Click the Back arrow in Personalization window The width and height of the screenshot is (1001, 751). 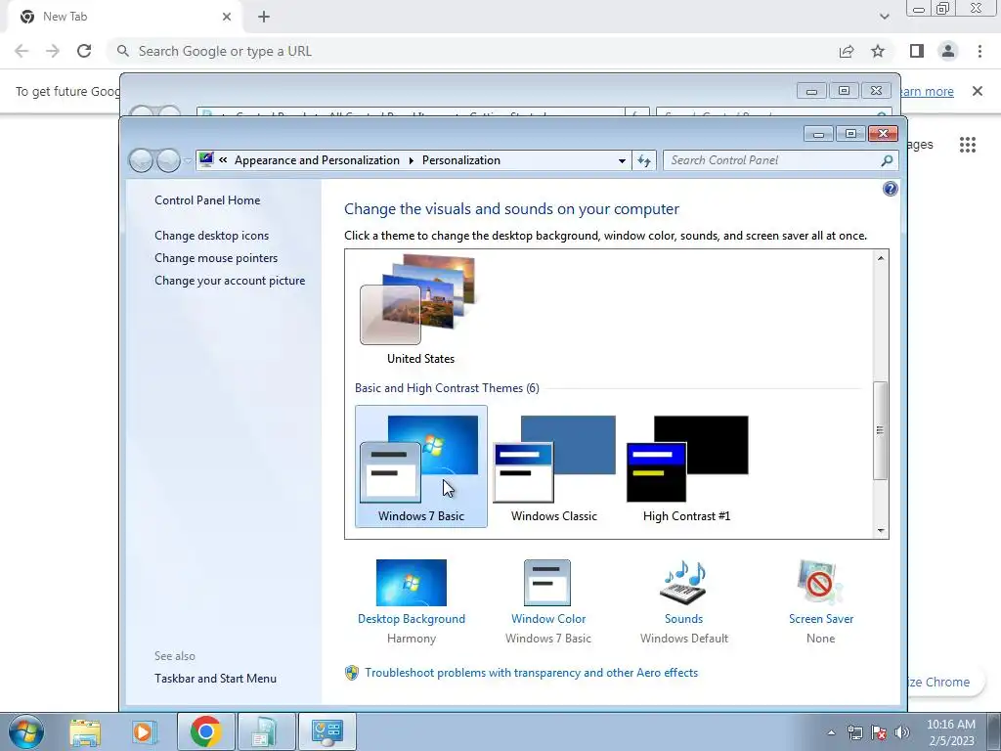pyautogui.click(x=141, y=160)
